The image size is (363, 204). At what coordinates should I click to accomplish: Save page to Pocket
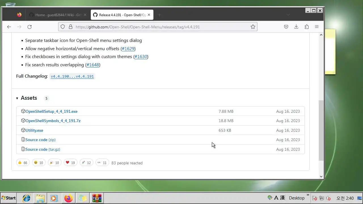coord(286,27)
